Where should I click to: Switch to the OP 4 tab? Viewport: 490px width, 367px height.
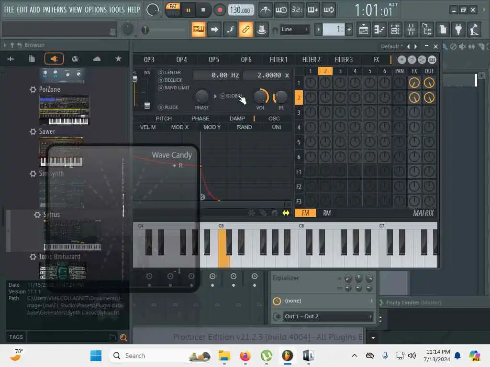click(181, 60)
